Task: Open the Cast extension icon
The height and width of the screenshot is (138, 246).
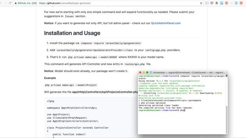Action: [x=207, y=3]
